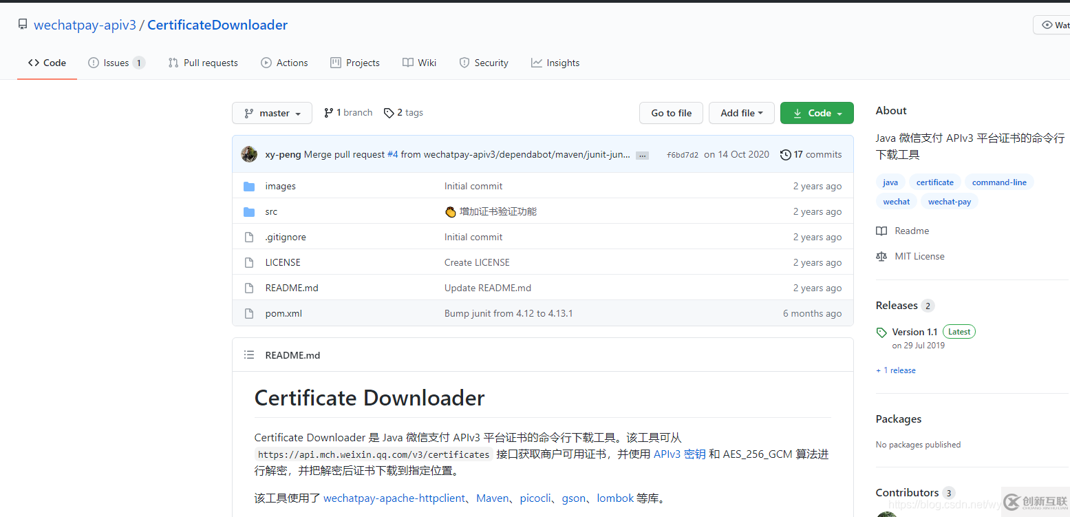Viewport: 1070px width, 517px height.
Task: Switch to Pull requests tab
Action: 203,63
